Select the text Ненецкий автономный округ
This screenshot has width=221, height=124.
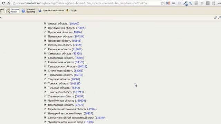[65, 113]
